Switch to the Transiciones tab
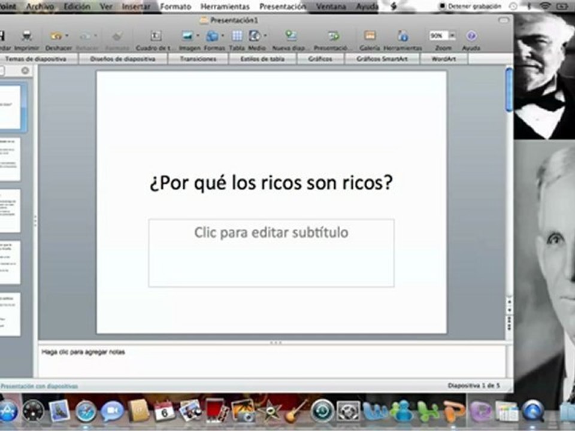This screenshot has width=575, height=431. pos(198,59)
